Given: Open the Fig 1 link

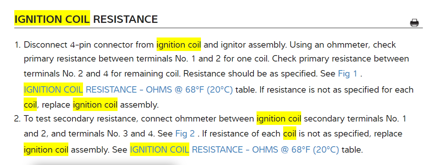Looking at the screenshot, I should click(348, 74).
